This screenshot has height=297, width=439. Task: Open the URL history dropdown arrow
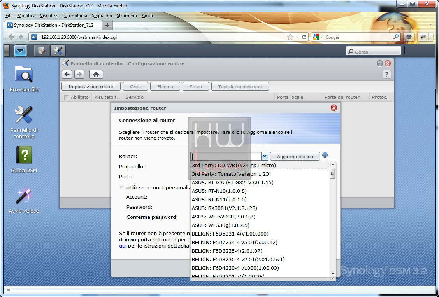(297, 37)
